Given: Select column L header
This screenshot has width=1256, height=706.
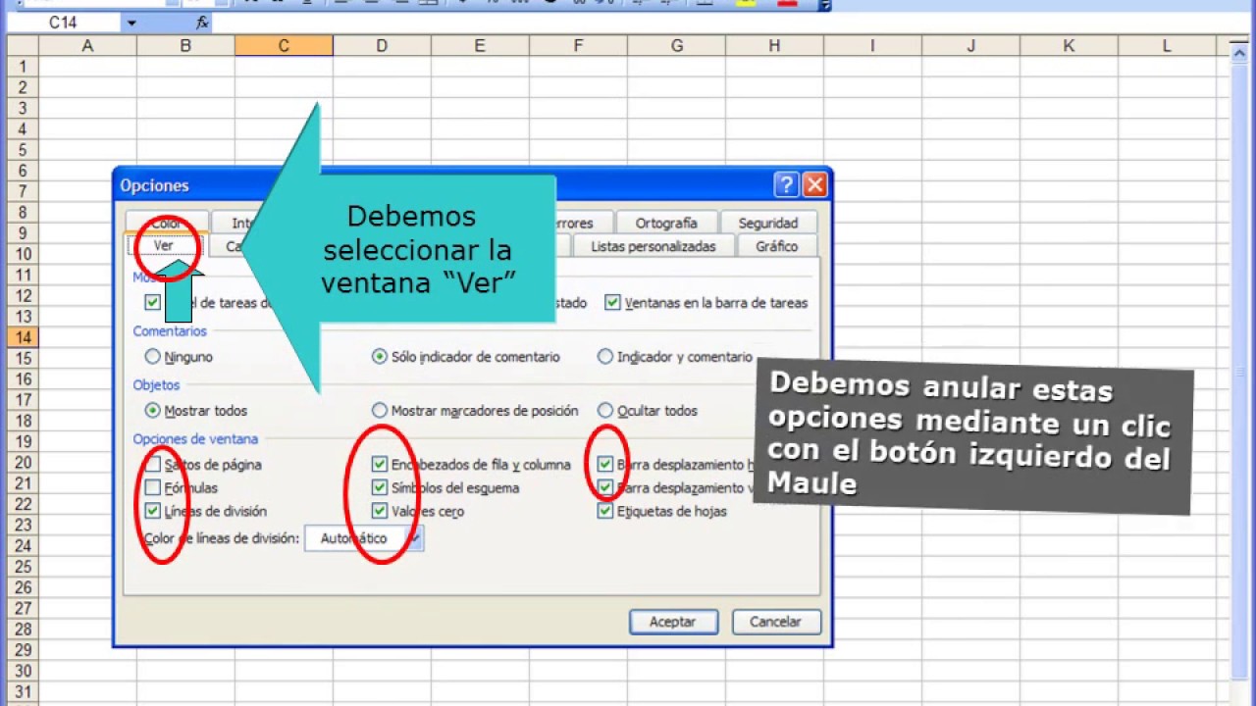Looking at the screenshot, I should point(1167,46).
